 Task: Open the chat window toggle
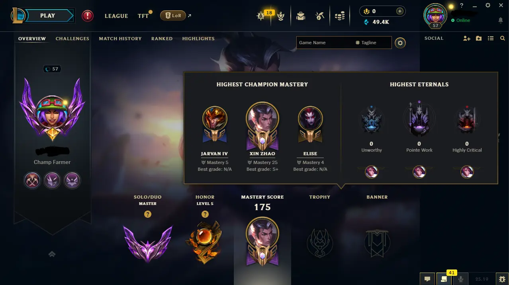tap(427, 279)
